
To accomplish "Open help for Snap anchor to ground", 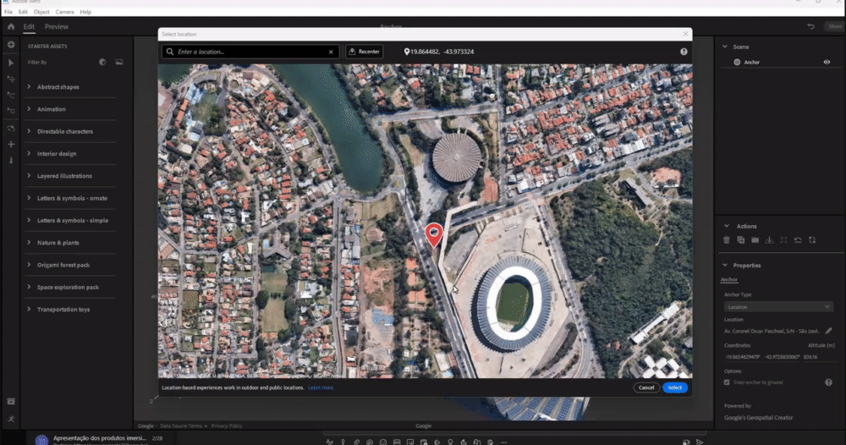I will (x=828, y=382).
